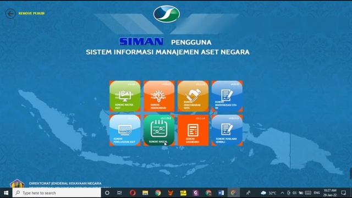352x198 pixels.
Task: Open the purple G taskbar app
Action: pyautogui.click(x=196, y=193)
